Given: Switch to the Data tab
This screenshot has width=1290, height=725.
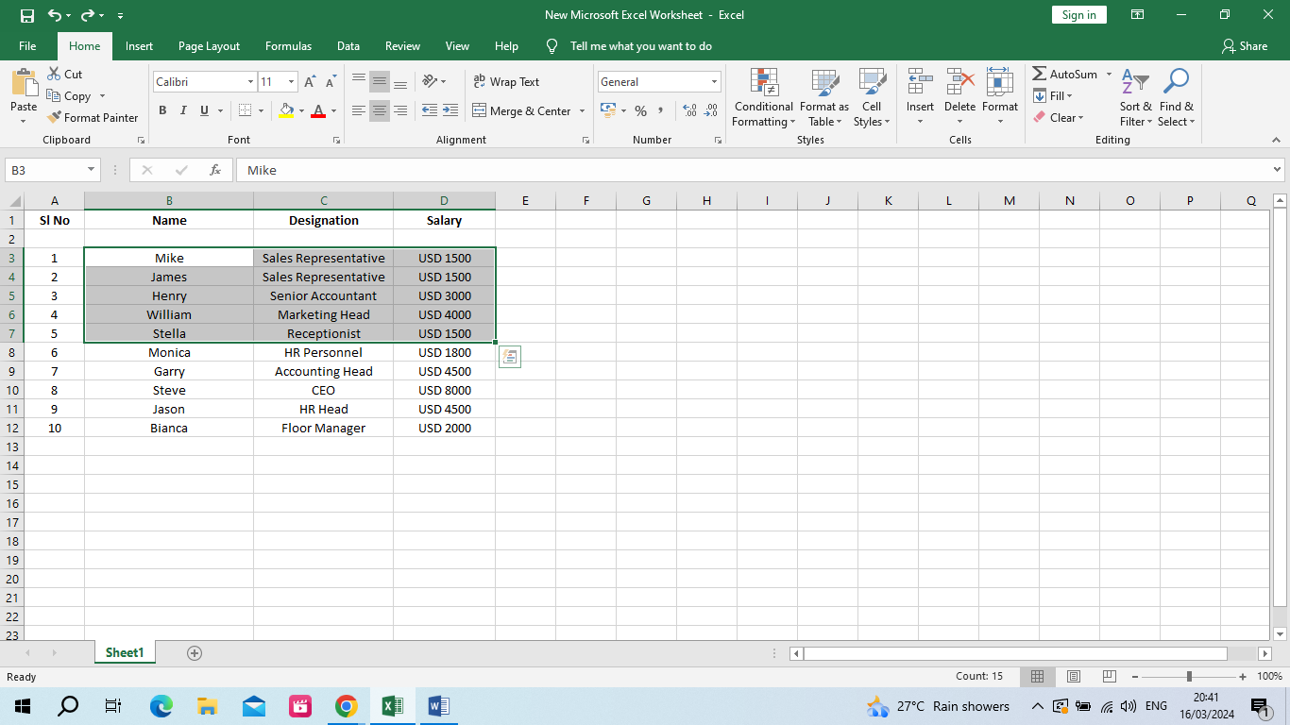Looking at the screenshot, I should pyautogui.click(x=348, y=45).
